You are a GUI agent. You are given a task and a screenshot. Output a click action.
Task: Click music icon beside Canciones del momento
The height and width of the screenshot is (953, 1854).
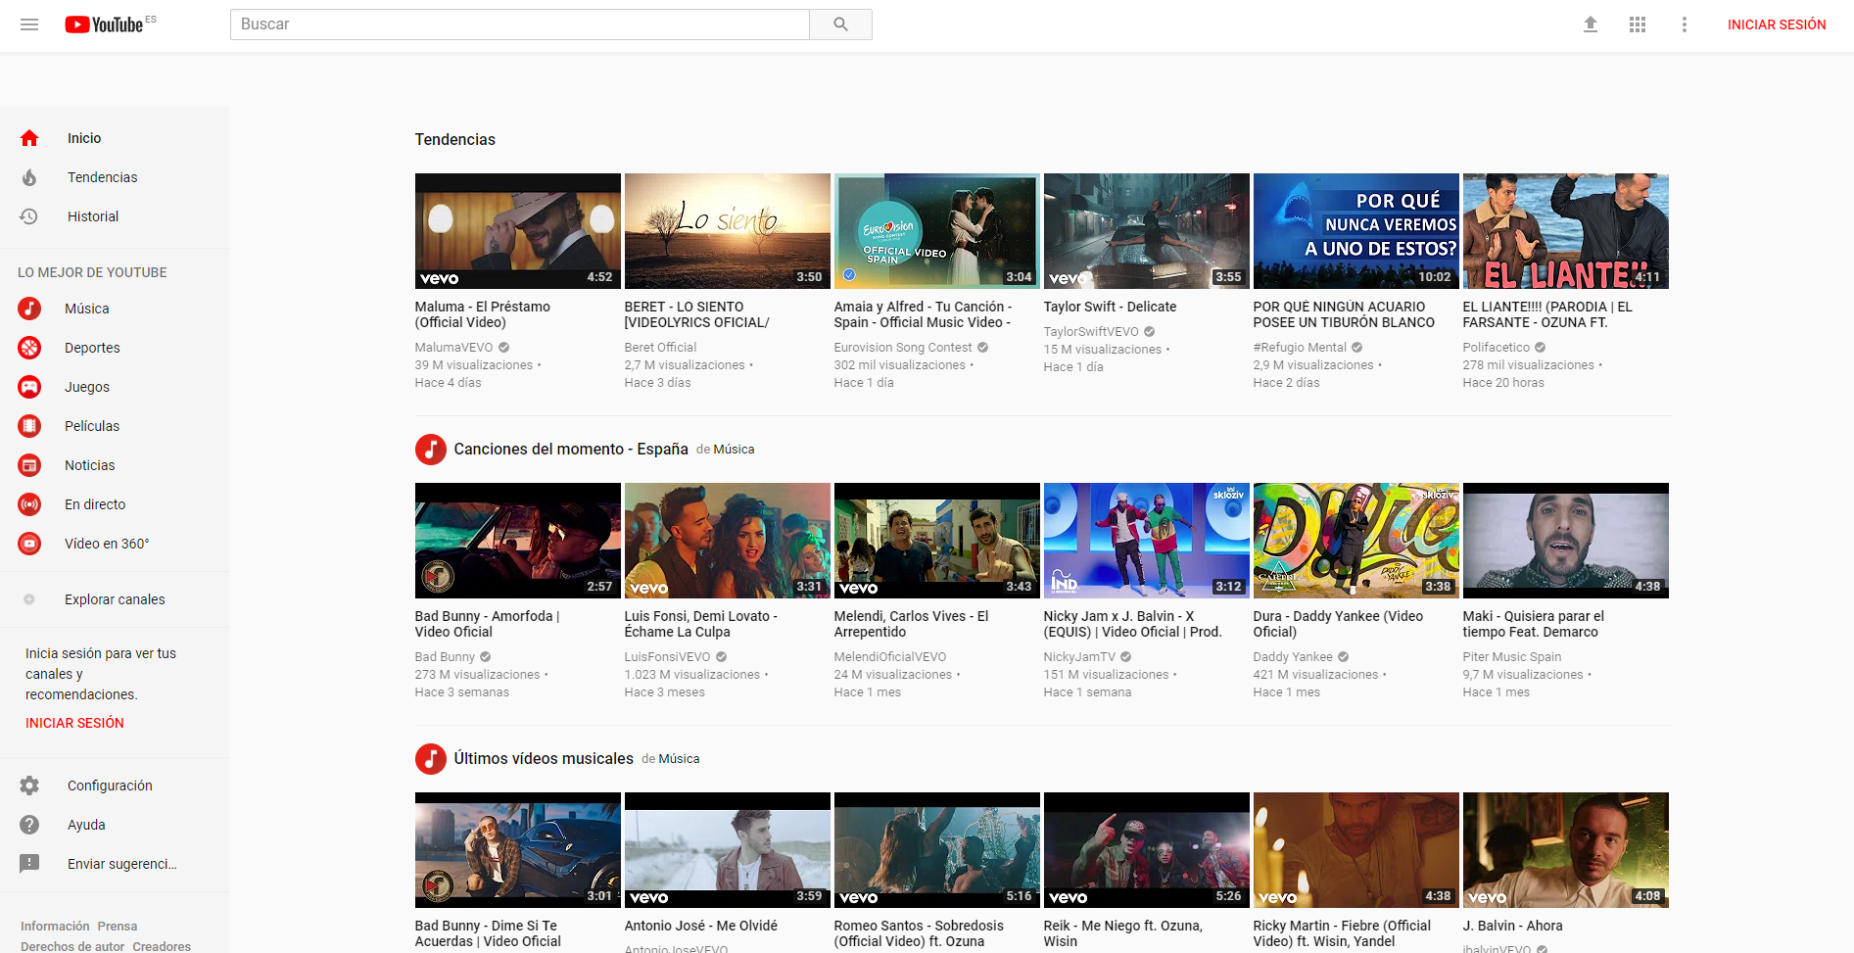431,450
